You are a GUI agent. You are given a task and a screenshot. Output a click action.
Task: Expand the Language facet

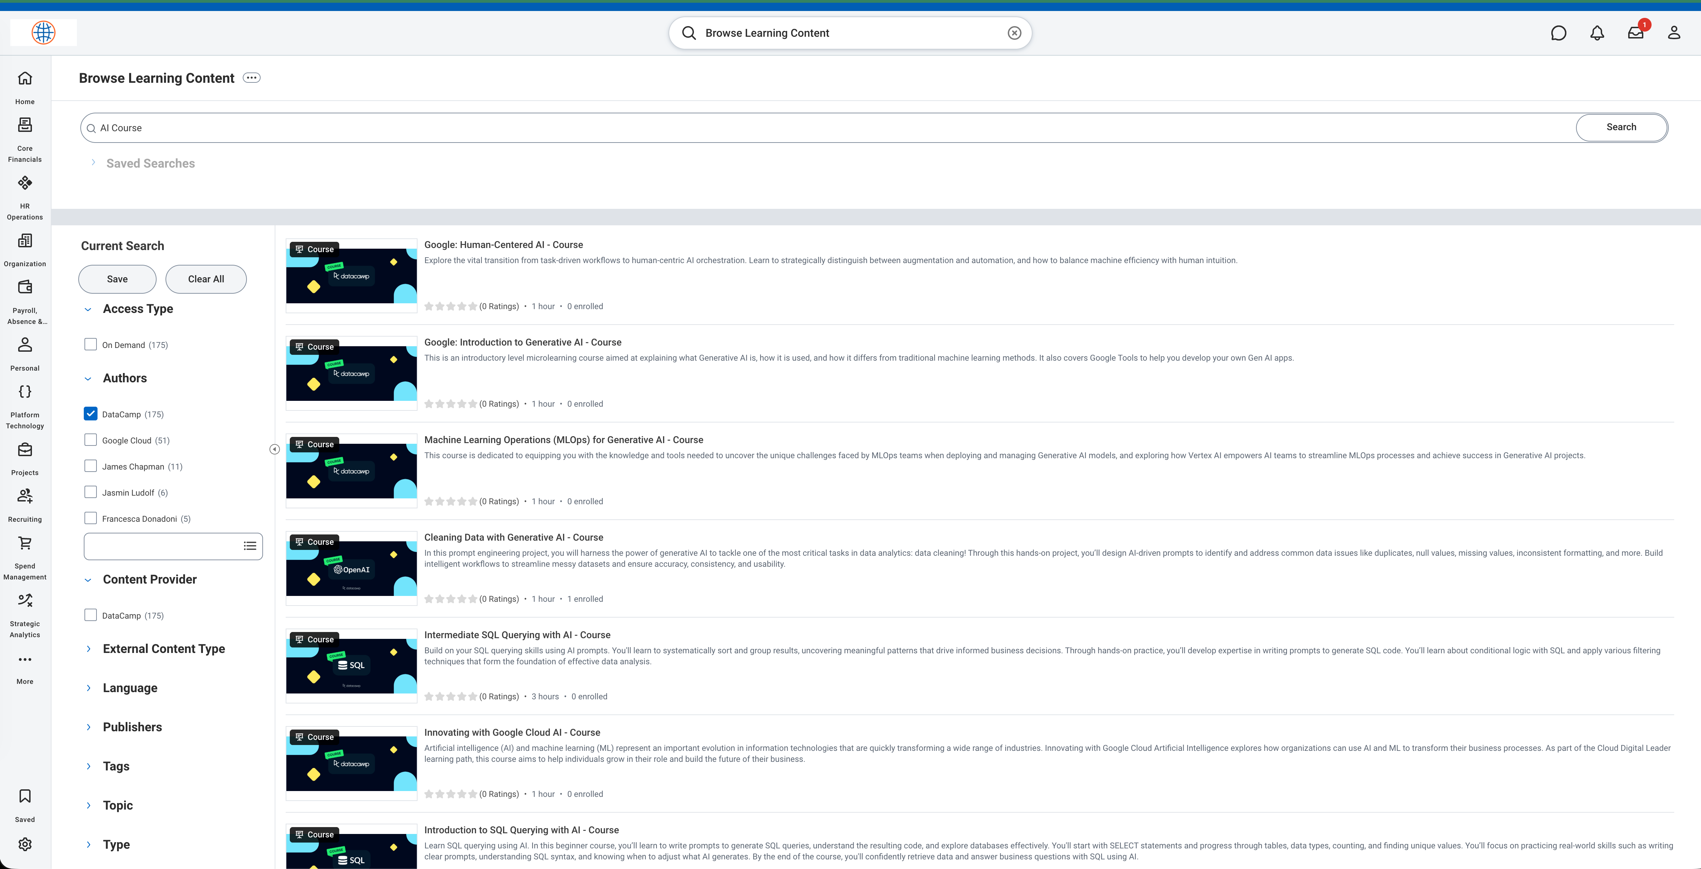pyautogui.click(x=88, y=688)
